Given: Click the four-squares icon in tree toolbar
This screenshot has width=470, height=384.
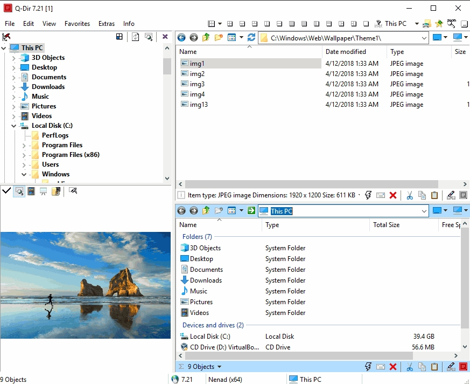Looking at the screenshot, I should click(120, 37).
